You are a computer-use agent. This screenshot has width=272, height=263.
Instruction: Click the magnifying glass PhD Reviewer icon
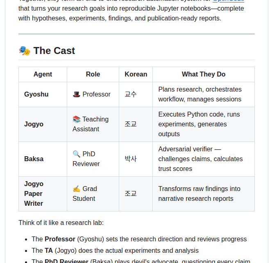tap(76, 154)
